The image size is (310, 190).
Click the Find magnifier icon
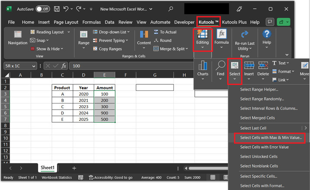pyautogui.click(x=220, y=69)
